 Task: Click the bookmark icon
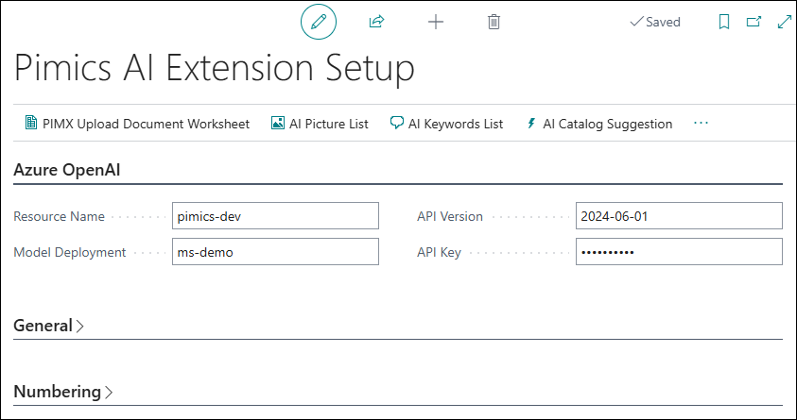pyautogui.click(x=724, y=22)
